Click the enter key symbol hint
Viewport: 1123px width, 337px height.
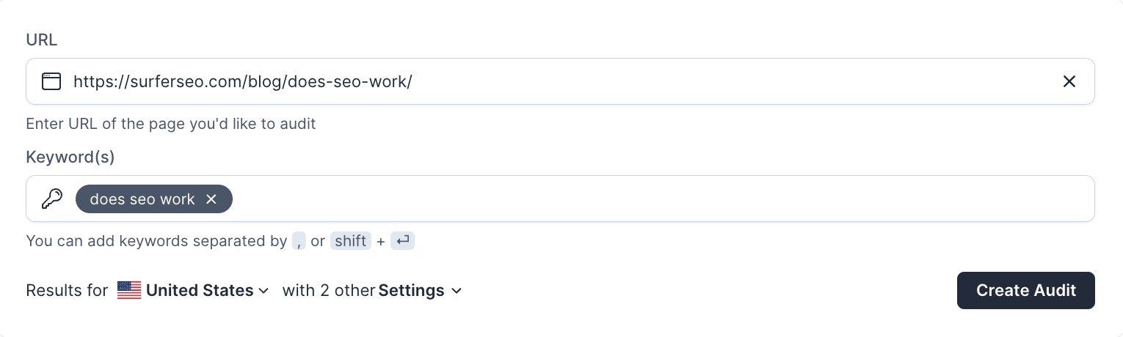[402, 241]
